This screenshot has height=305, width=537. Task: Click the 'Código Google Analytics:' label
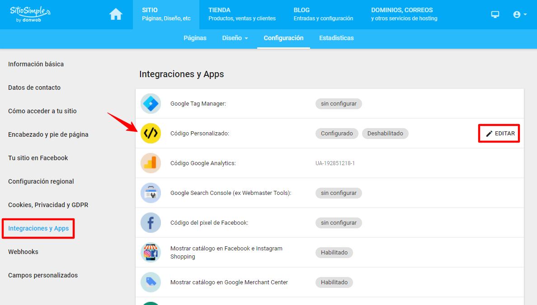tap(203, 163)
